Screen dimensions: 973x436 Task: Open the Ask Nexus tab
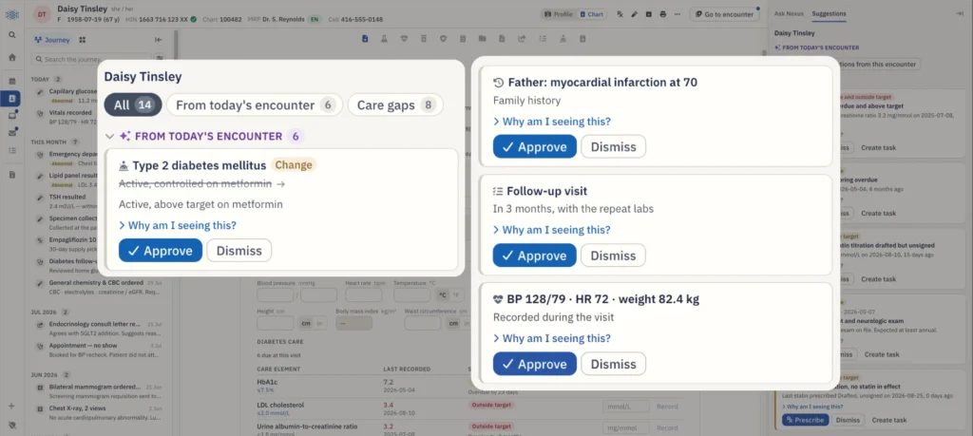coord(790,13)
